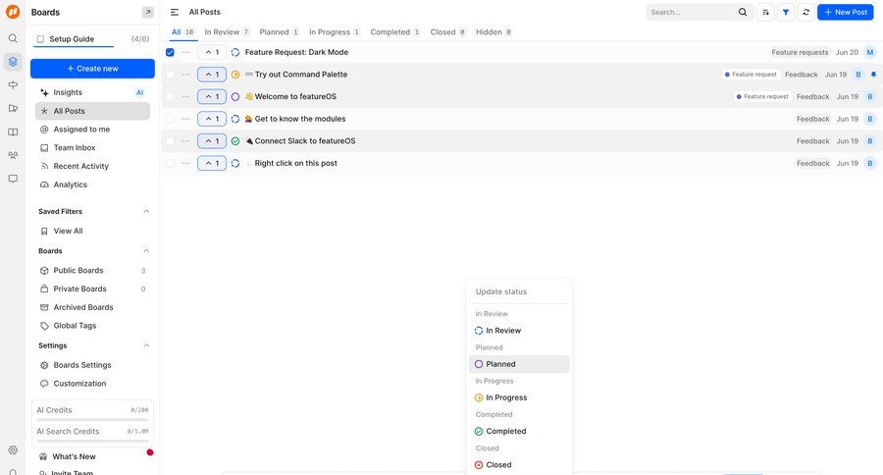Switch to the In Progress tab
The height and width of the screenshot is (475, 883).
click(335, 32)
